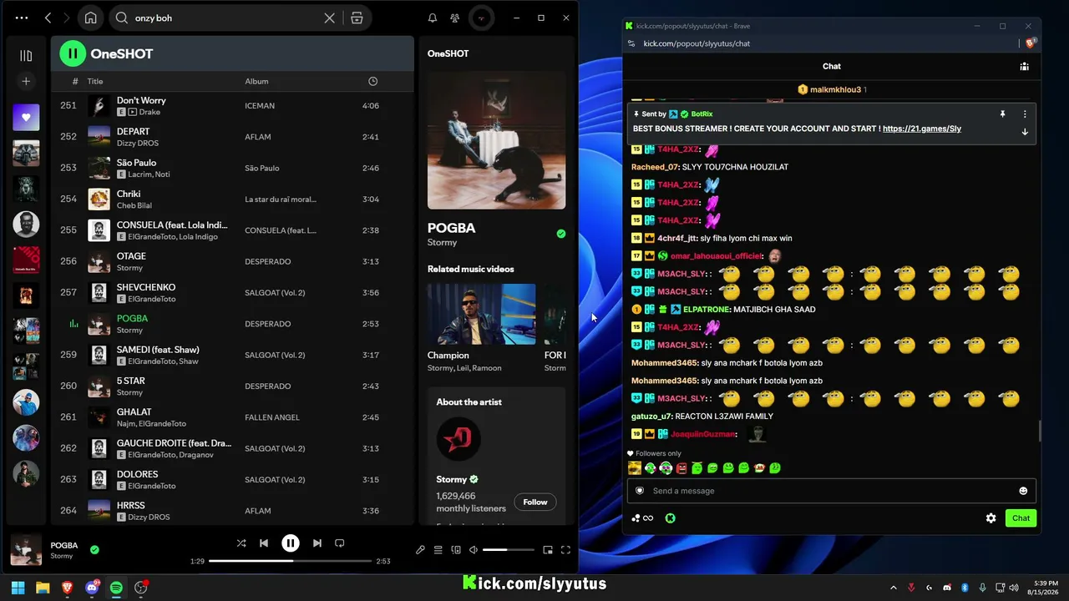Follow the artist Stormy
Viewport: 1069px width, 601px height.
(x=535, y=502)
